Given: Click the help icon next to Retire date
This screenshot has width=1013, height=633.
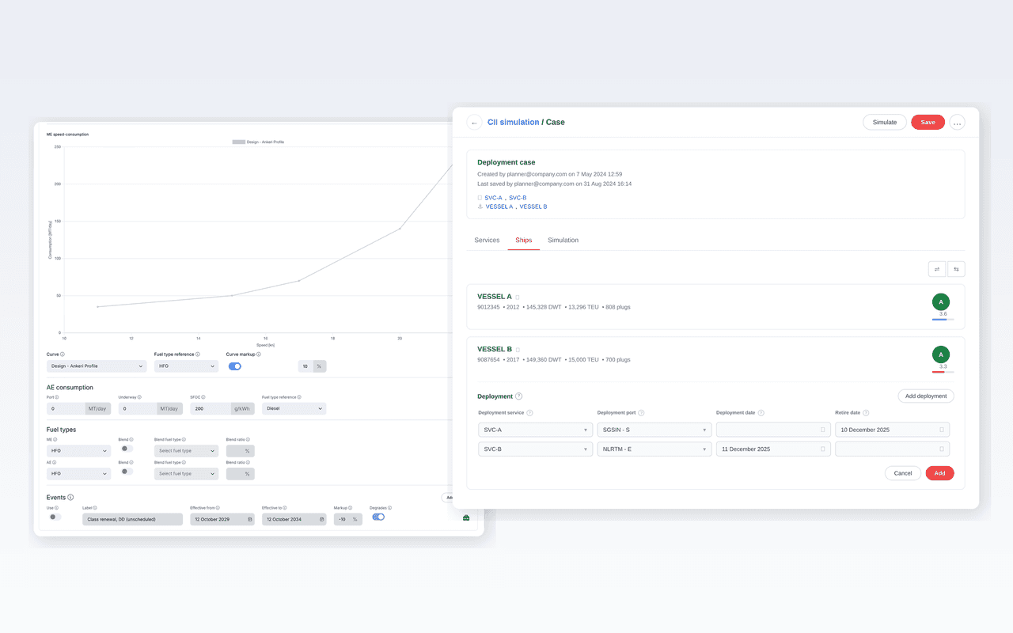Looking at the screenshot, I should coord(866,413).
